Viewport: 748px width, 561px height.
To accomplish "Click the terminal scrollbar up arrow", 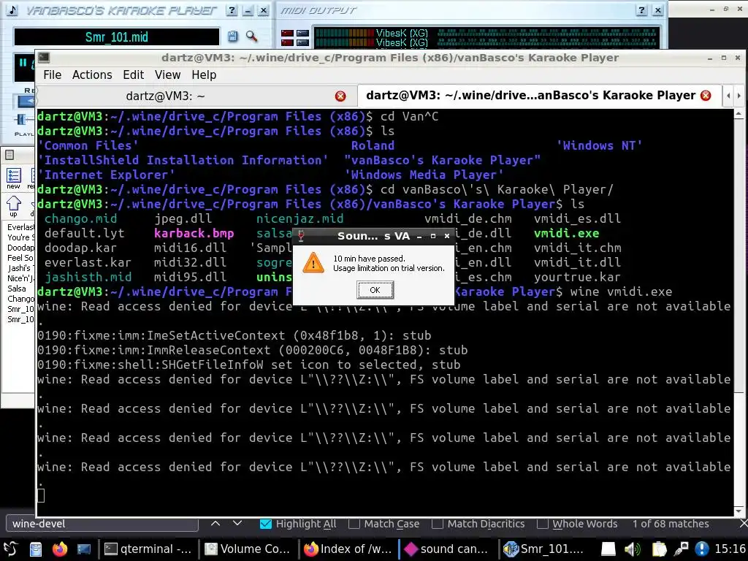I will (x=739, y=113).
